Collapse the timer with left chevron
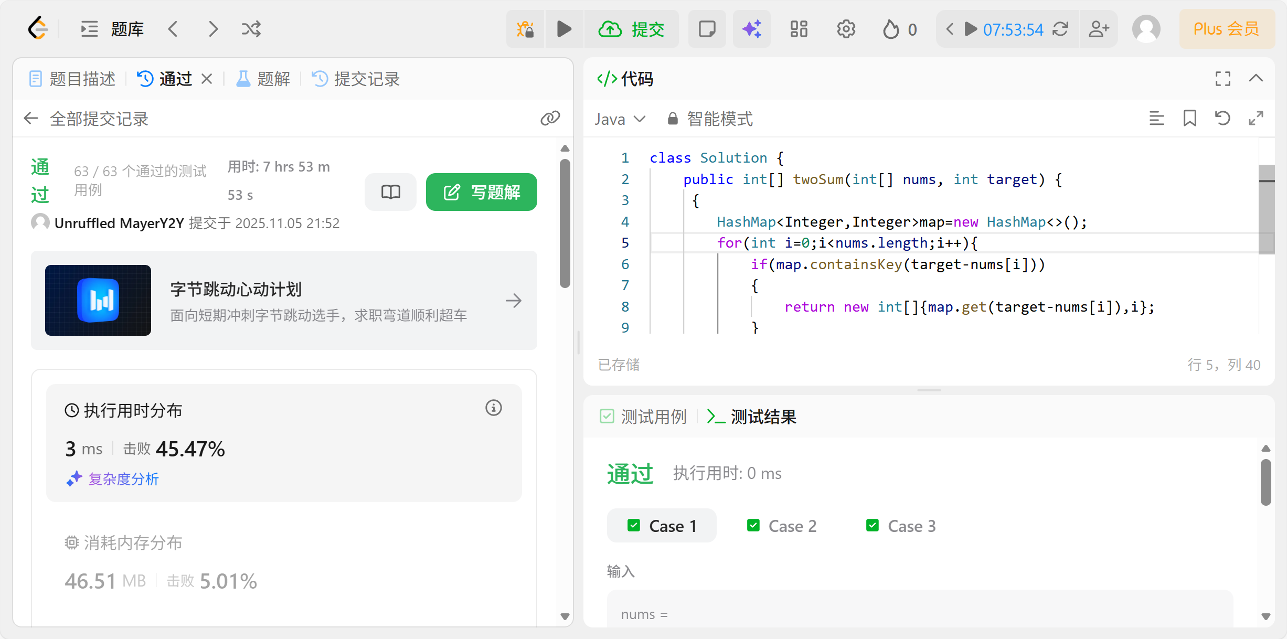Image resolution: width=1287 pixels, height=639 pixels. pos(949,29)
